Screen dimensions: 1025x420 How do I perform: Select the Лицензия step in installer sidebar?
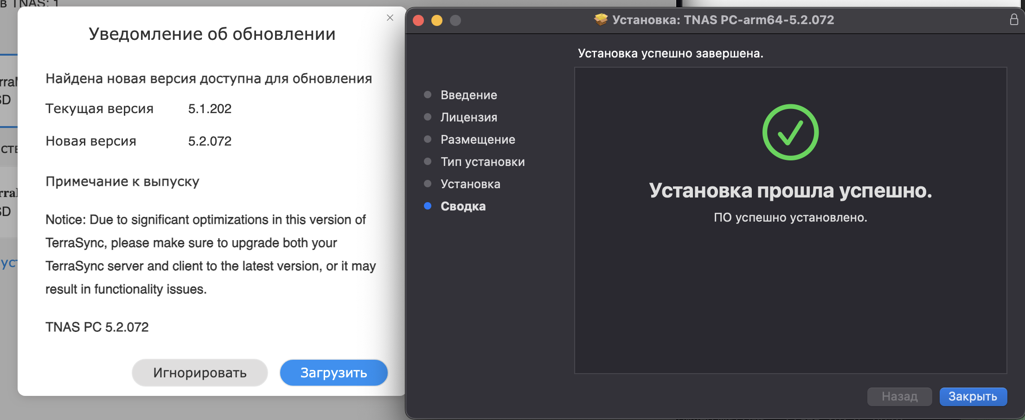[x=469, y=117]
